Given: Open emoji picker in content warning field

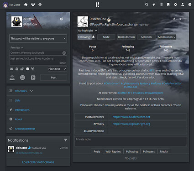Looking at the screenshot, I should click(64, 53).
